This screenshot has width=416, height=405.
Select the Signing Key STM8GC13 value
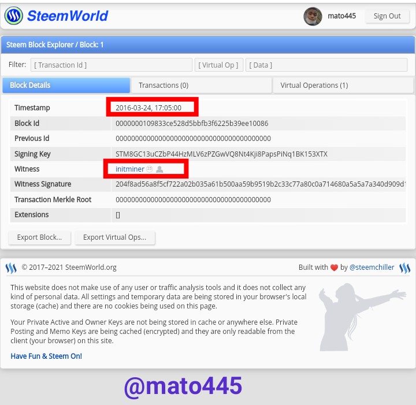point(221,154)
